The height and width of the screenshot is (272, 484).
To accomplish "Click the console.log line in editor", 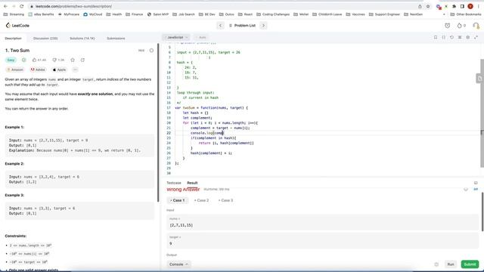I will pyautogui.click(x=206, y=133).
